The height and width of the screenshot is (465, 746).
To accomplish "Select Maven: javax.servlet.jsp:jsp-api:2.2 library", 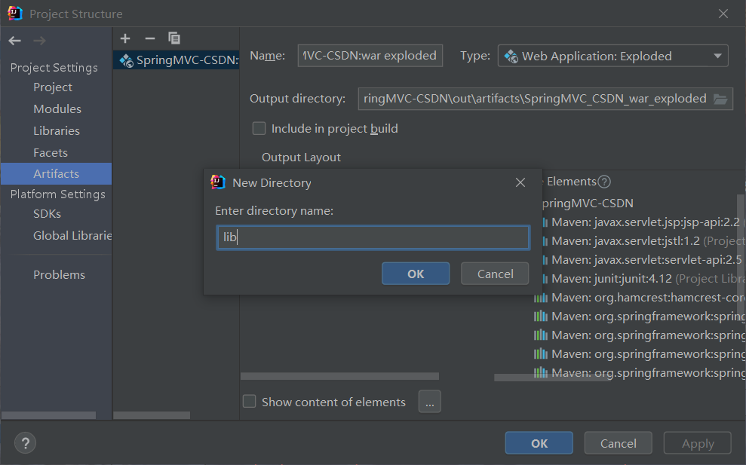I will tap(642, 222).
